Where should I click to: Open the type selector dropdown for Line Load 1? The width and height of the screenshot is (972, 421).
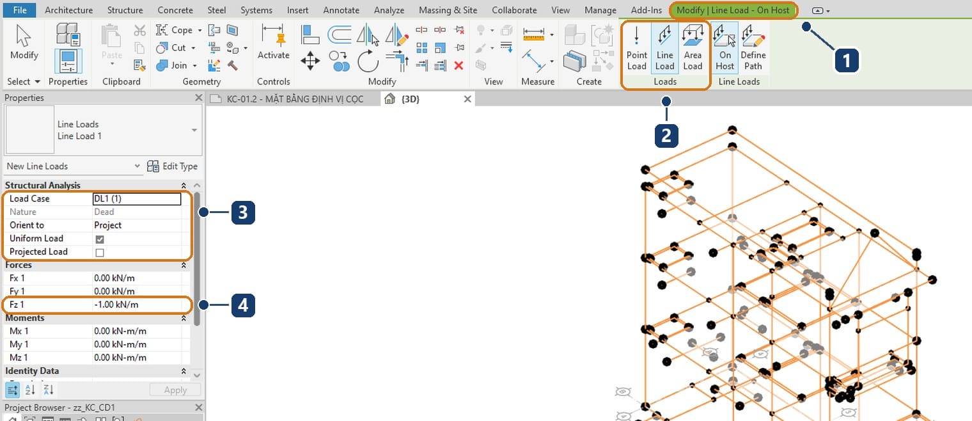coord(194,130)
